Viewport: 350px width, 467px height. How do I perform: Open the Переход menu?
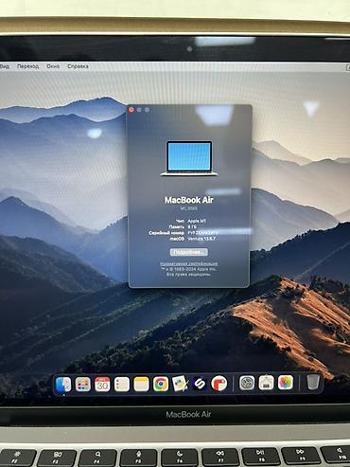[x=28, y=66]
